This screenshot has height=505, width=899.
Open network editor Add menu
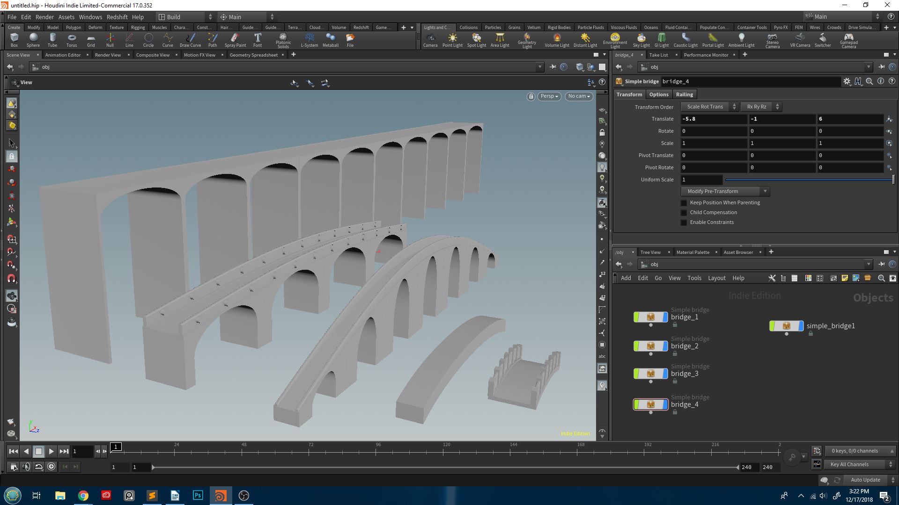(x=626, y=278)
